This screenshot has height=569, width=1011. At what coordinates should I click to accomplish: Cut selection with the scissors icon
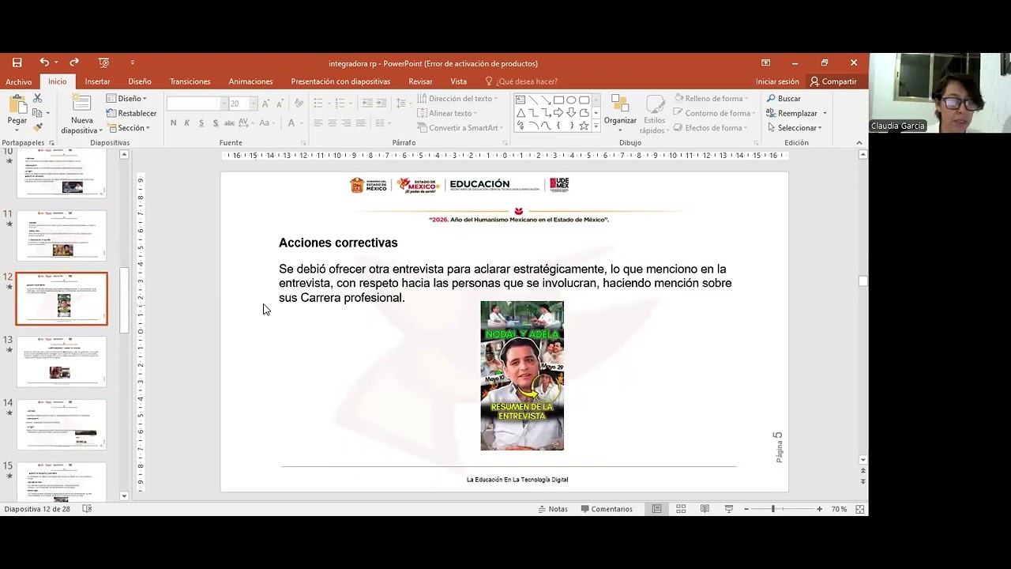(x=37, y=99)
